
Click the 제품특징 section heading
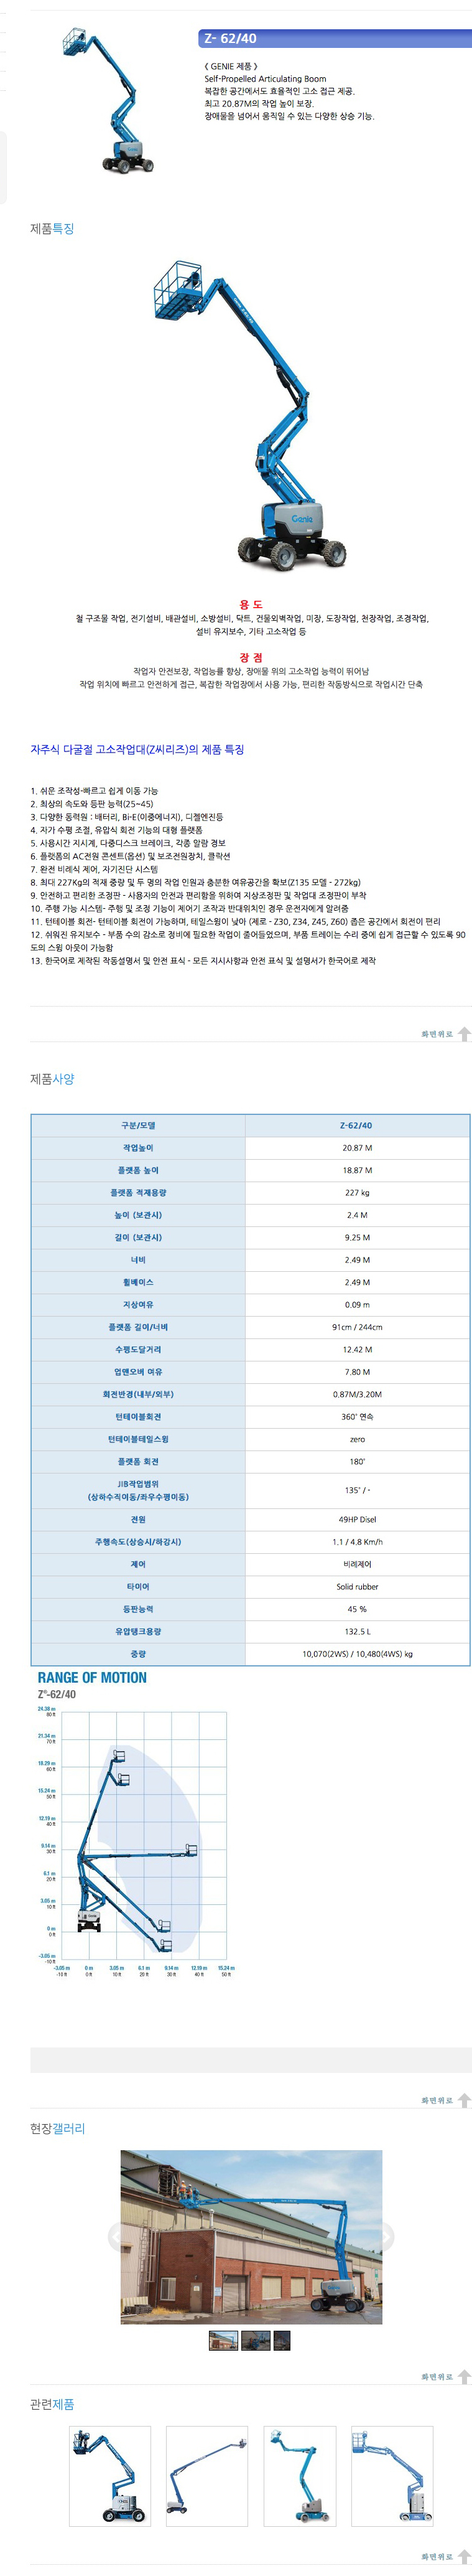click(52, 228)
